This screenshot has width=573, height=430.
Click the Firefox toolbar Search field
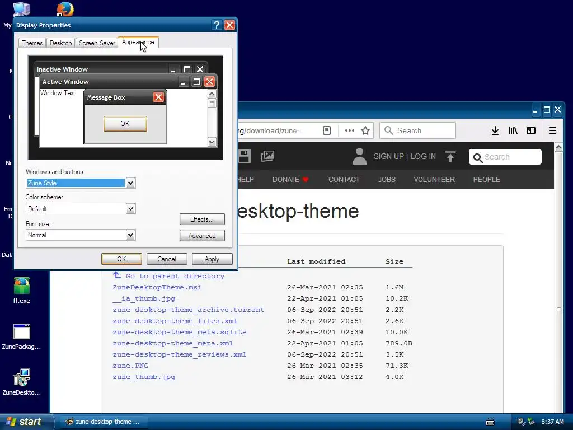click(417, 130)
